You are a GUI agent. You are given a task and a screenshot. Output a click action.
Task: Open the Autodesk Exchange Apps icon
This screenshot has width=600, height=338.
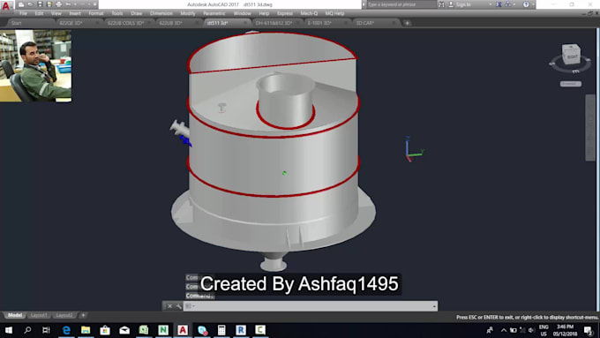499,4
